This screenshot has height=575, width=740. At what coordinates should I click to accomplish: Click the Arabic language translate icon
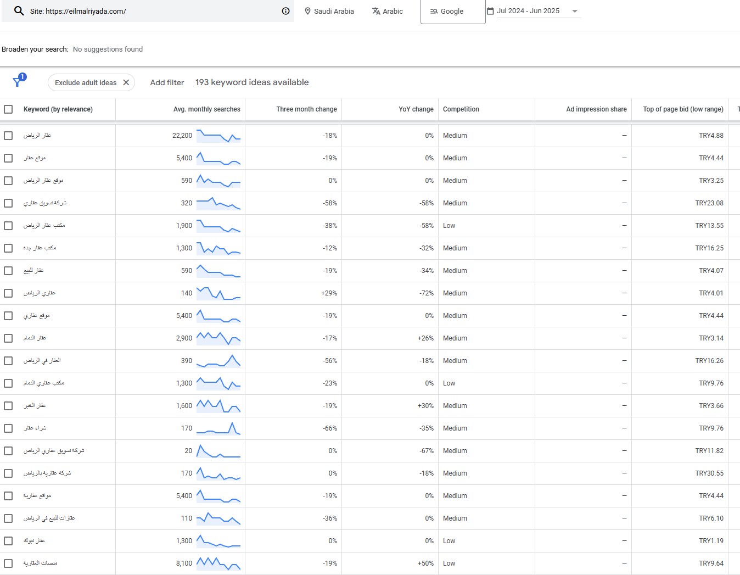coord(376,11)
